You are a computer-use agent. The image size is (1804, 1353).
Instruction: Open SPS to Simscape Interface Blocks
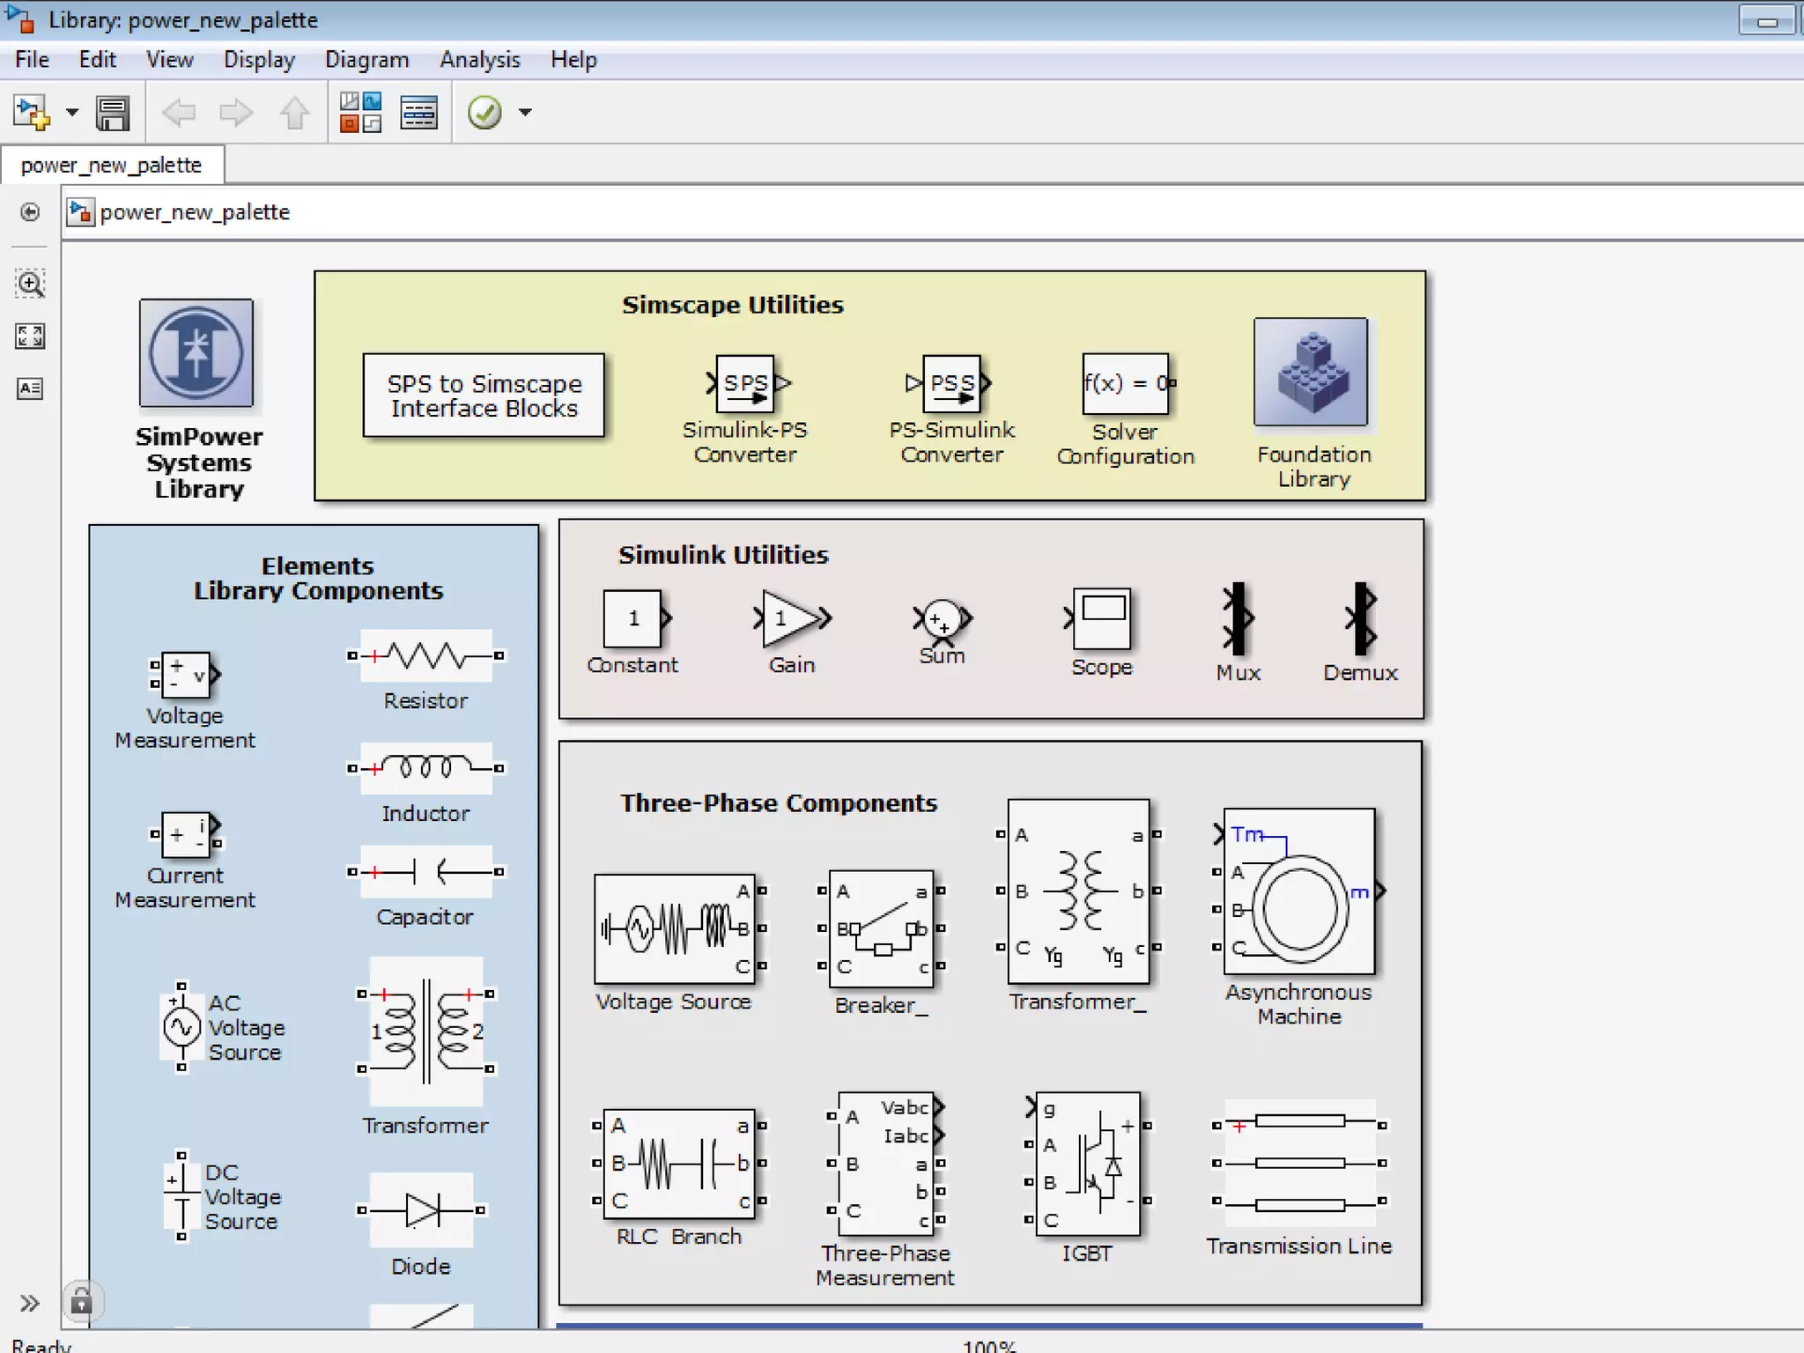[484, 396]
